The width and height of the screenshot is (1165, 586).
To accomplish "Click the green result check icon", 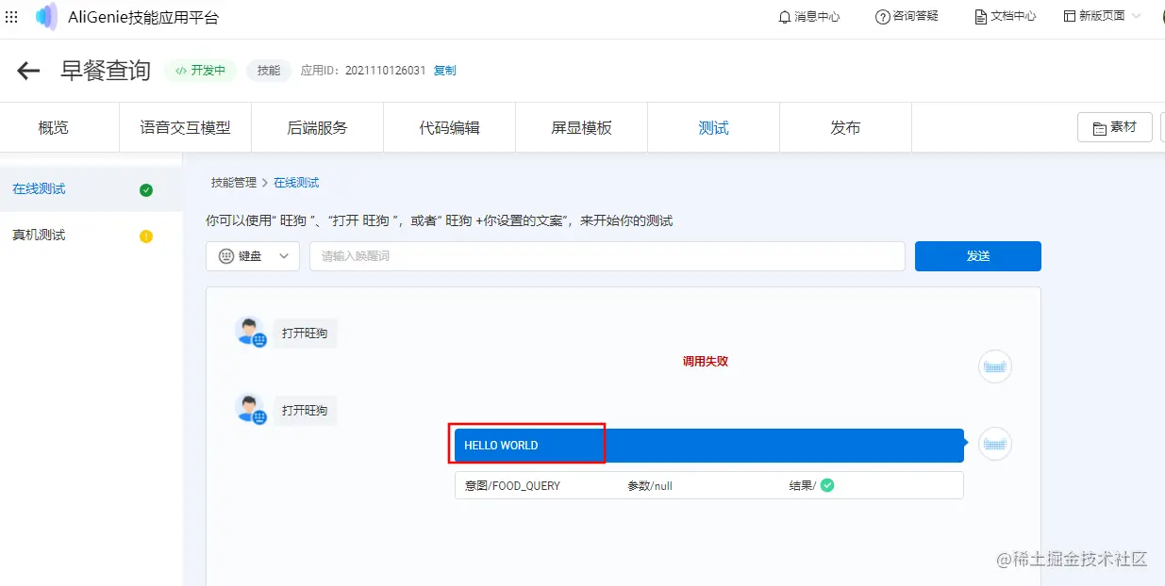I will (x=827, y=486).
